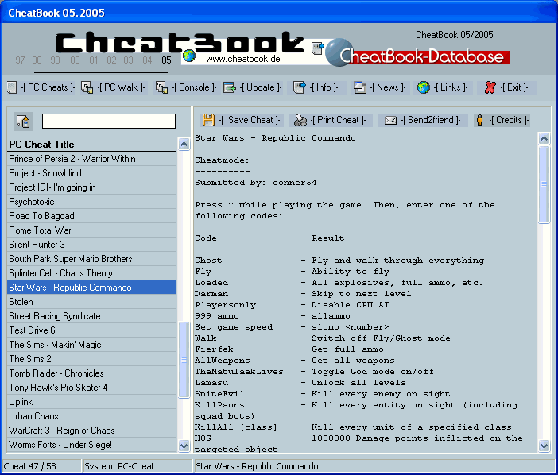Select year 99 in the issue list
The image size is (558, 475).
[x=55, y=60]
